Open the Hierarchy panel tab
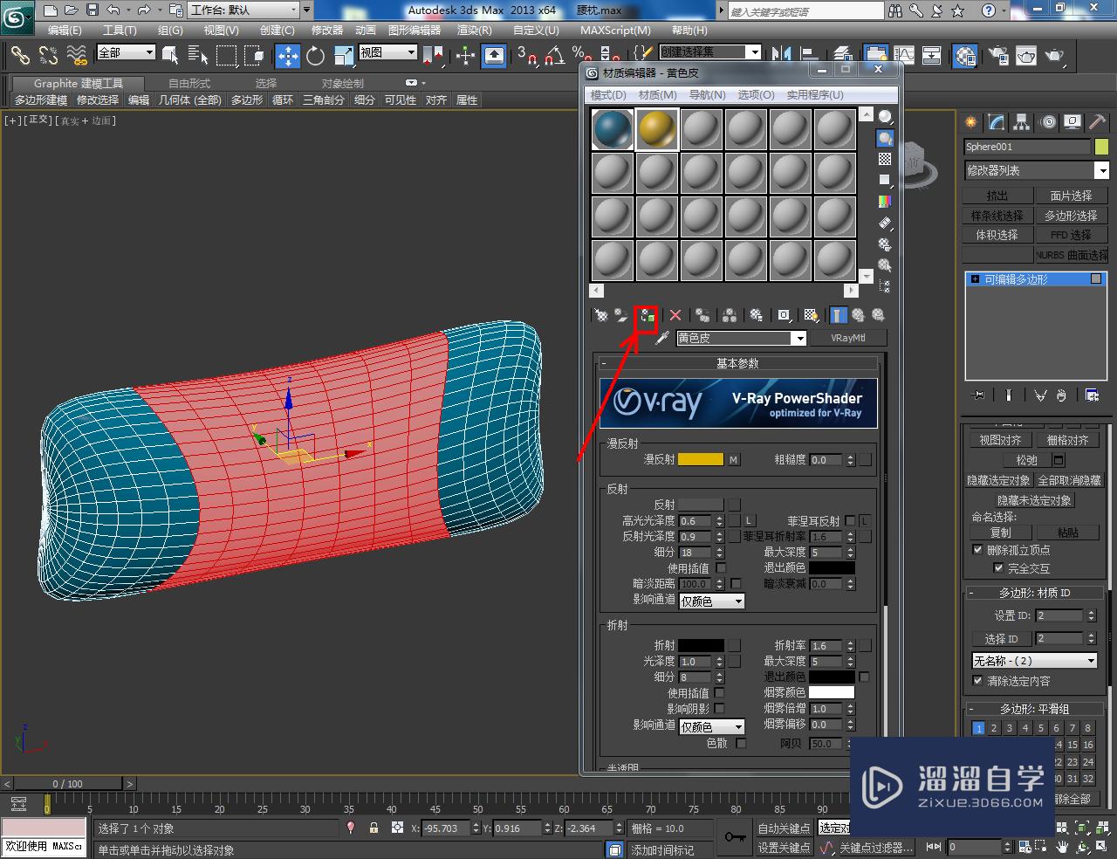The image size is (1117, 859). click(1022, 122)
